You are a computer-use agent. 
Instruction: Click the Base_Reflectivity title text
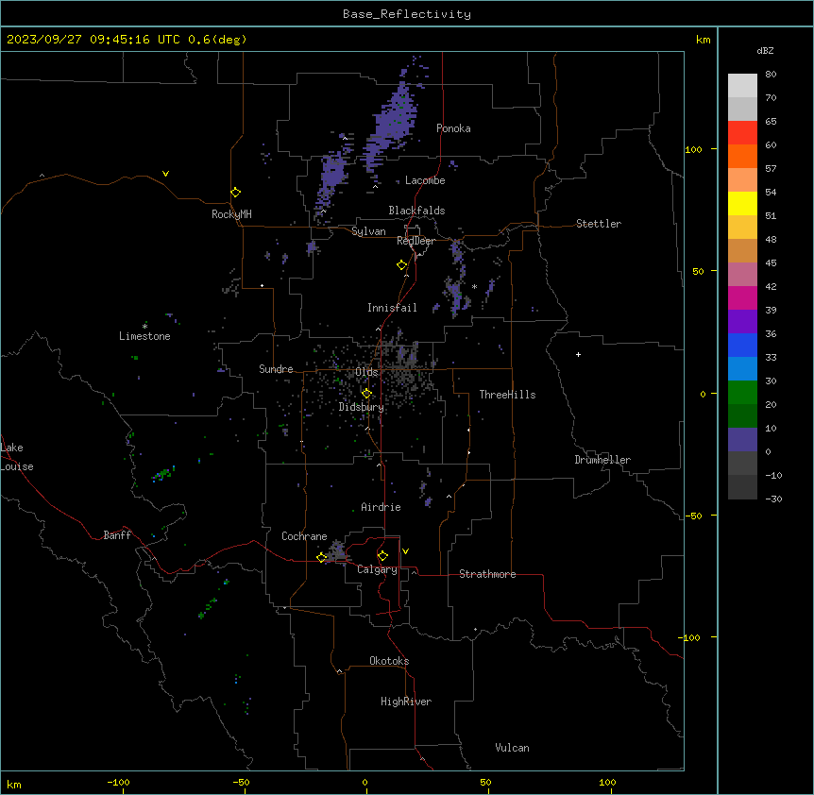tap(407, 14)
